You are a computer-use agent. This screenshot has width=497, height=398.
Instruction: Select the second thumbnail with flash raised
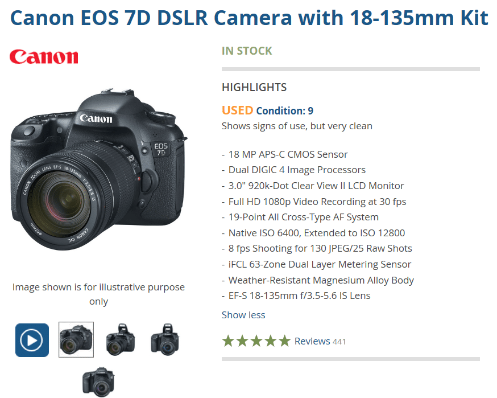point(121,339)
